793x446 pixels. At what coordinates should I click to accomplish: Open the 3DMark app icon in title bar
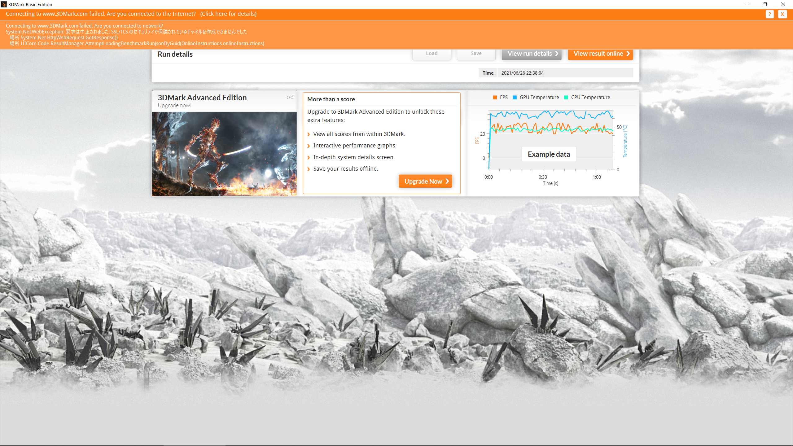pos(3,4)
